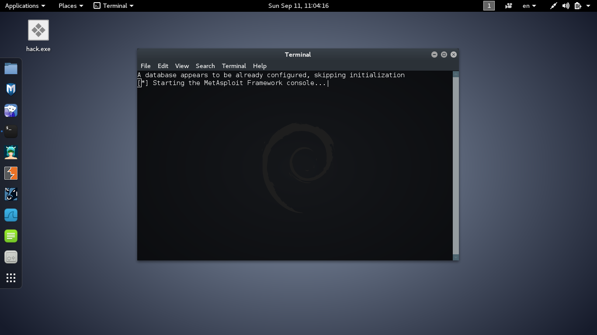The image size is (597, 335).
Task: Start BeEF via the bull icon
Action: [x=11, y=194]
